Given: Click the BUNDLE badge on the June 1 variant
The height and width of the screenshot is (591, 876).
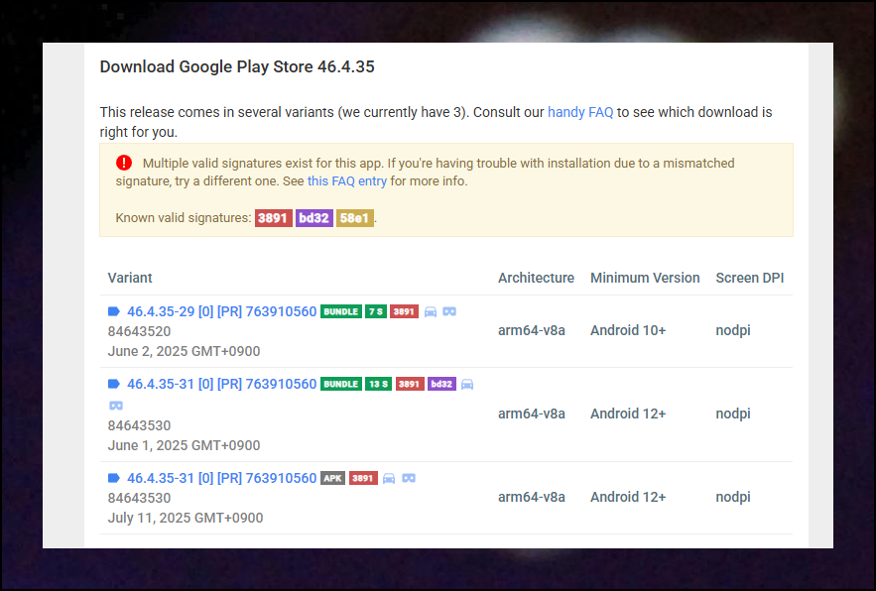Looking at the screenshot, I should pos(341,385).
